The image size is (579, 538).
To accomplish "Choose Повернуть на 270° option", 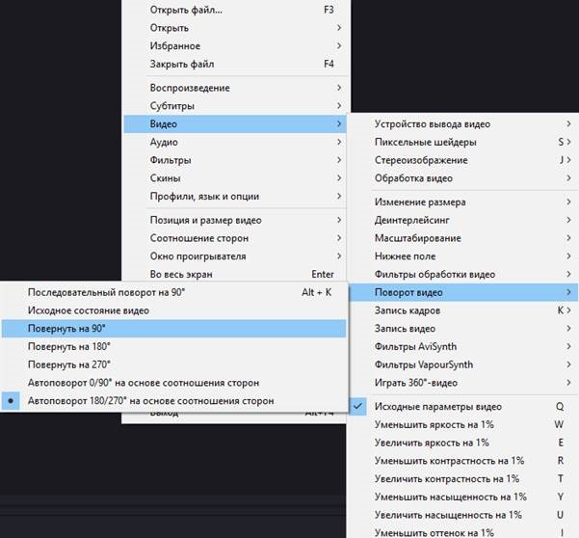I will [x=71, y=364].
